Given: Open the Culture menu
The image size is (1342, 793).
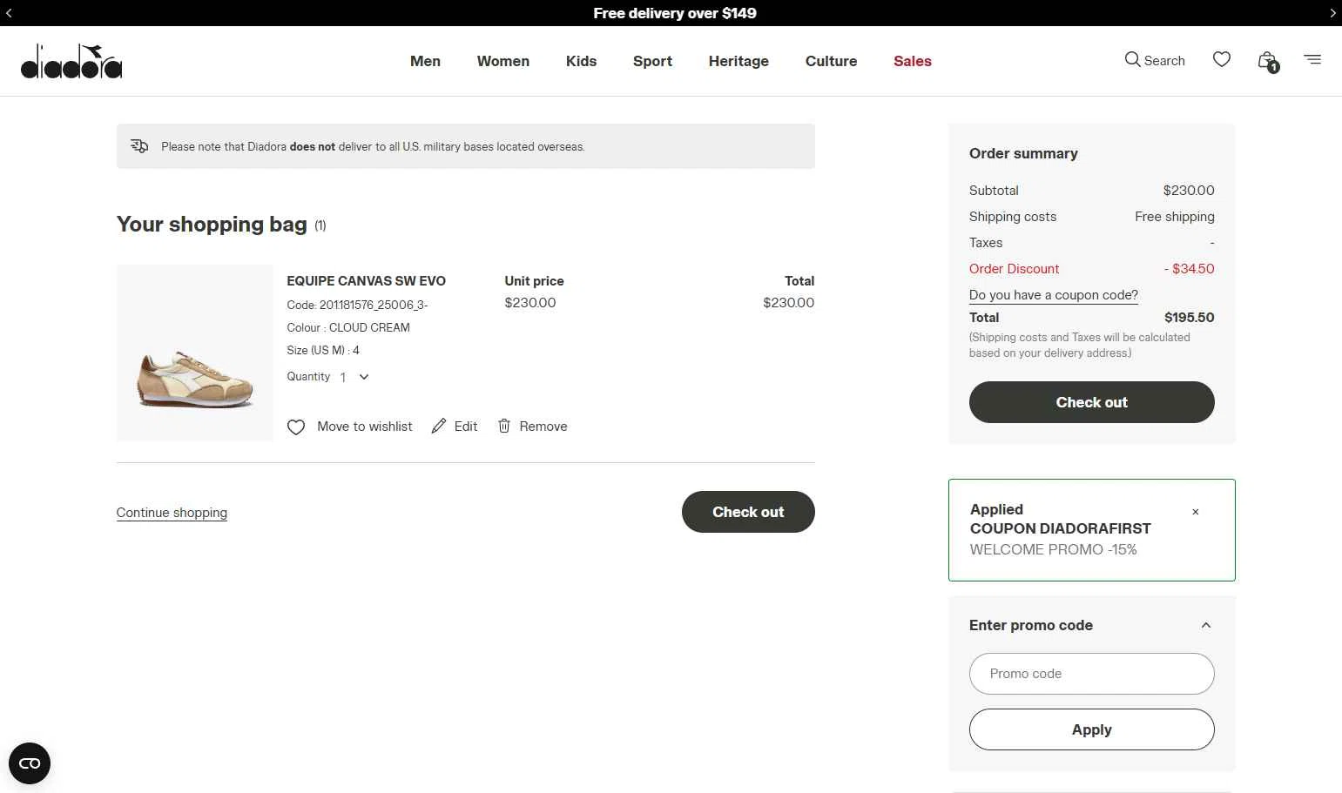Looking at the screenshot, I should [x=831, y=61].
